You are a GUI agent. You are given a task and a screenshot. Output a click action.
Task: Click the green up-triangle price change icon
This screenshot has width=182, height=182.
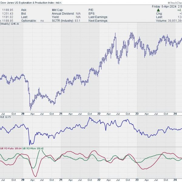(158, 10)
